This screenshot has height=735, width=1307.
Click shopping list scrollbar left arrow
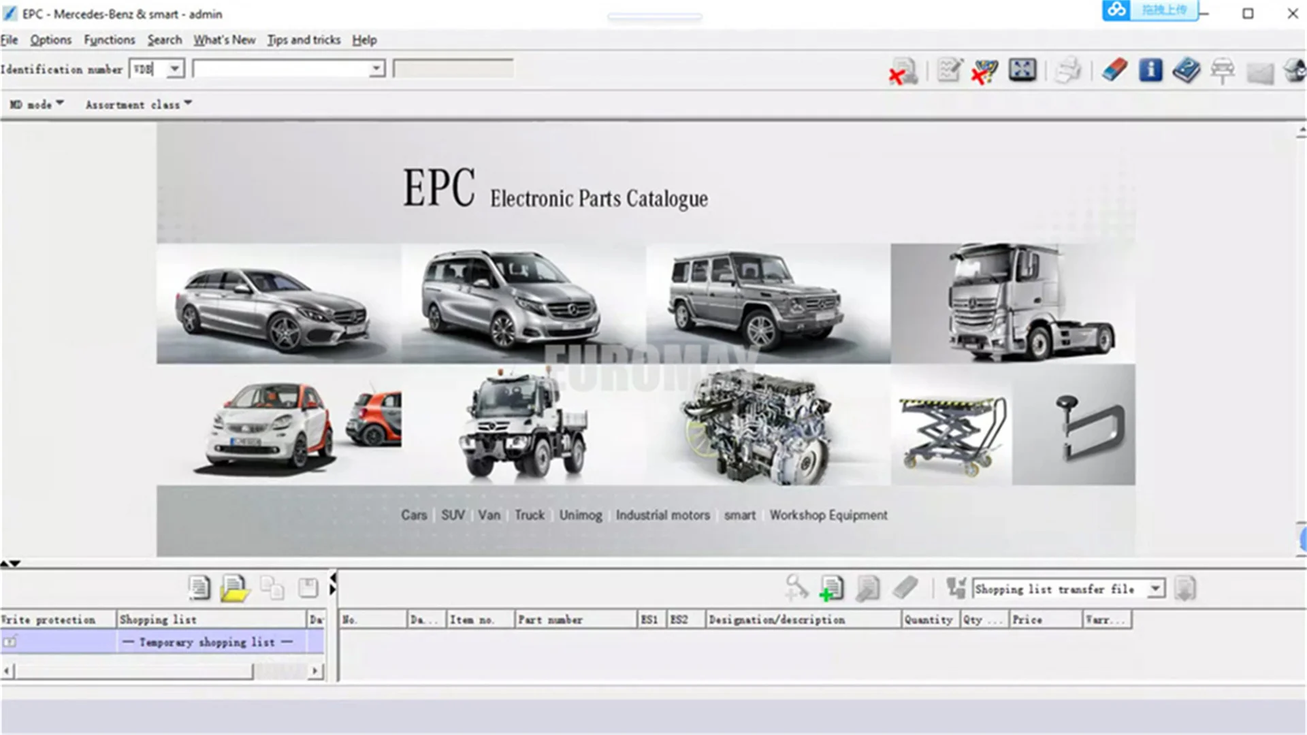(7, 671)
